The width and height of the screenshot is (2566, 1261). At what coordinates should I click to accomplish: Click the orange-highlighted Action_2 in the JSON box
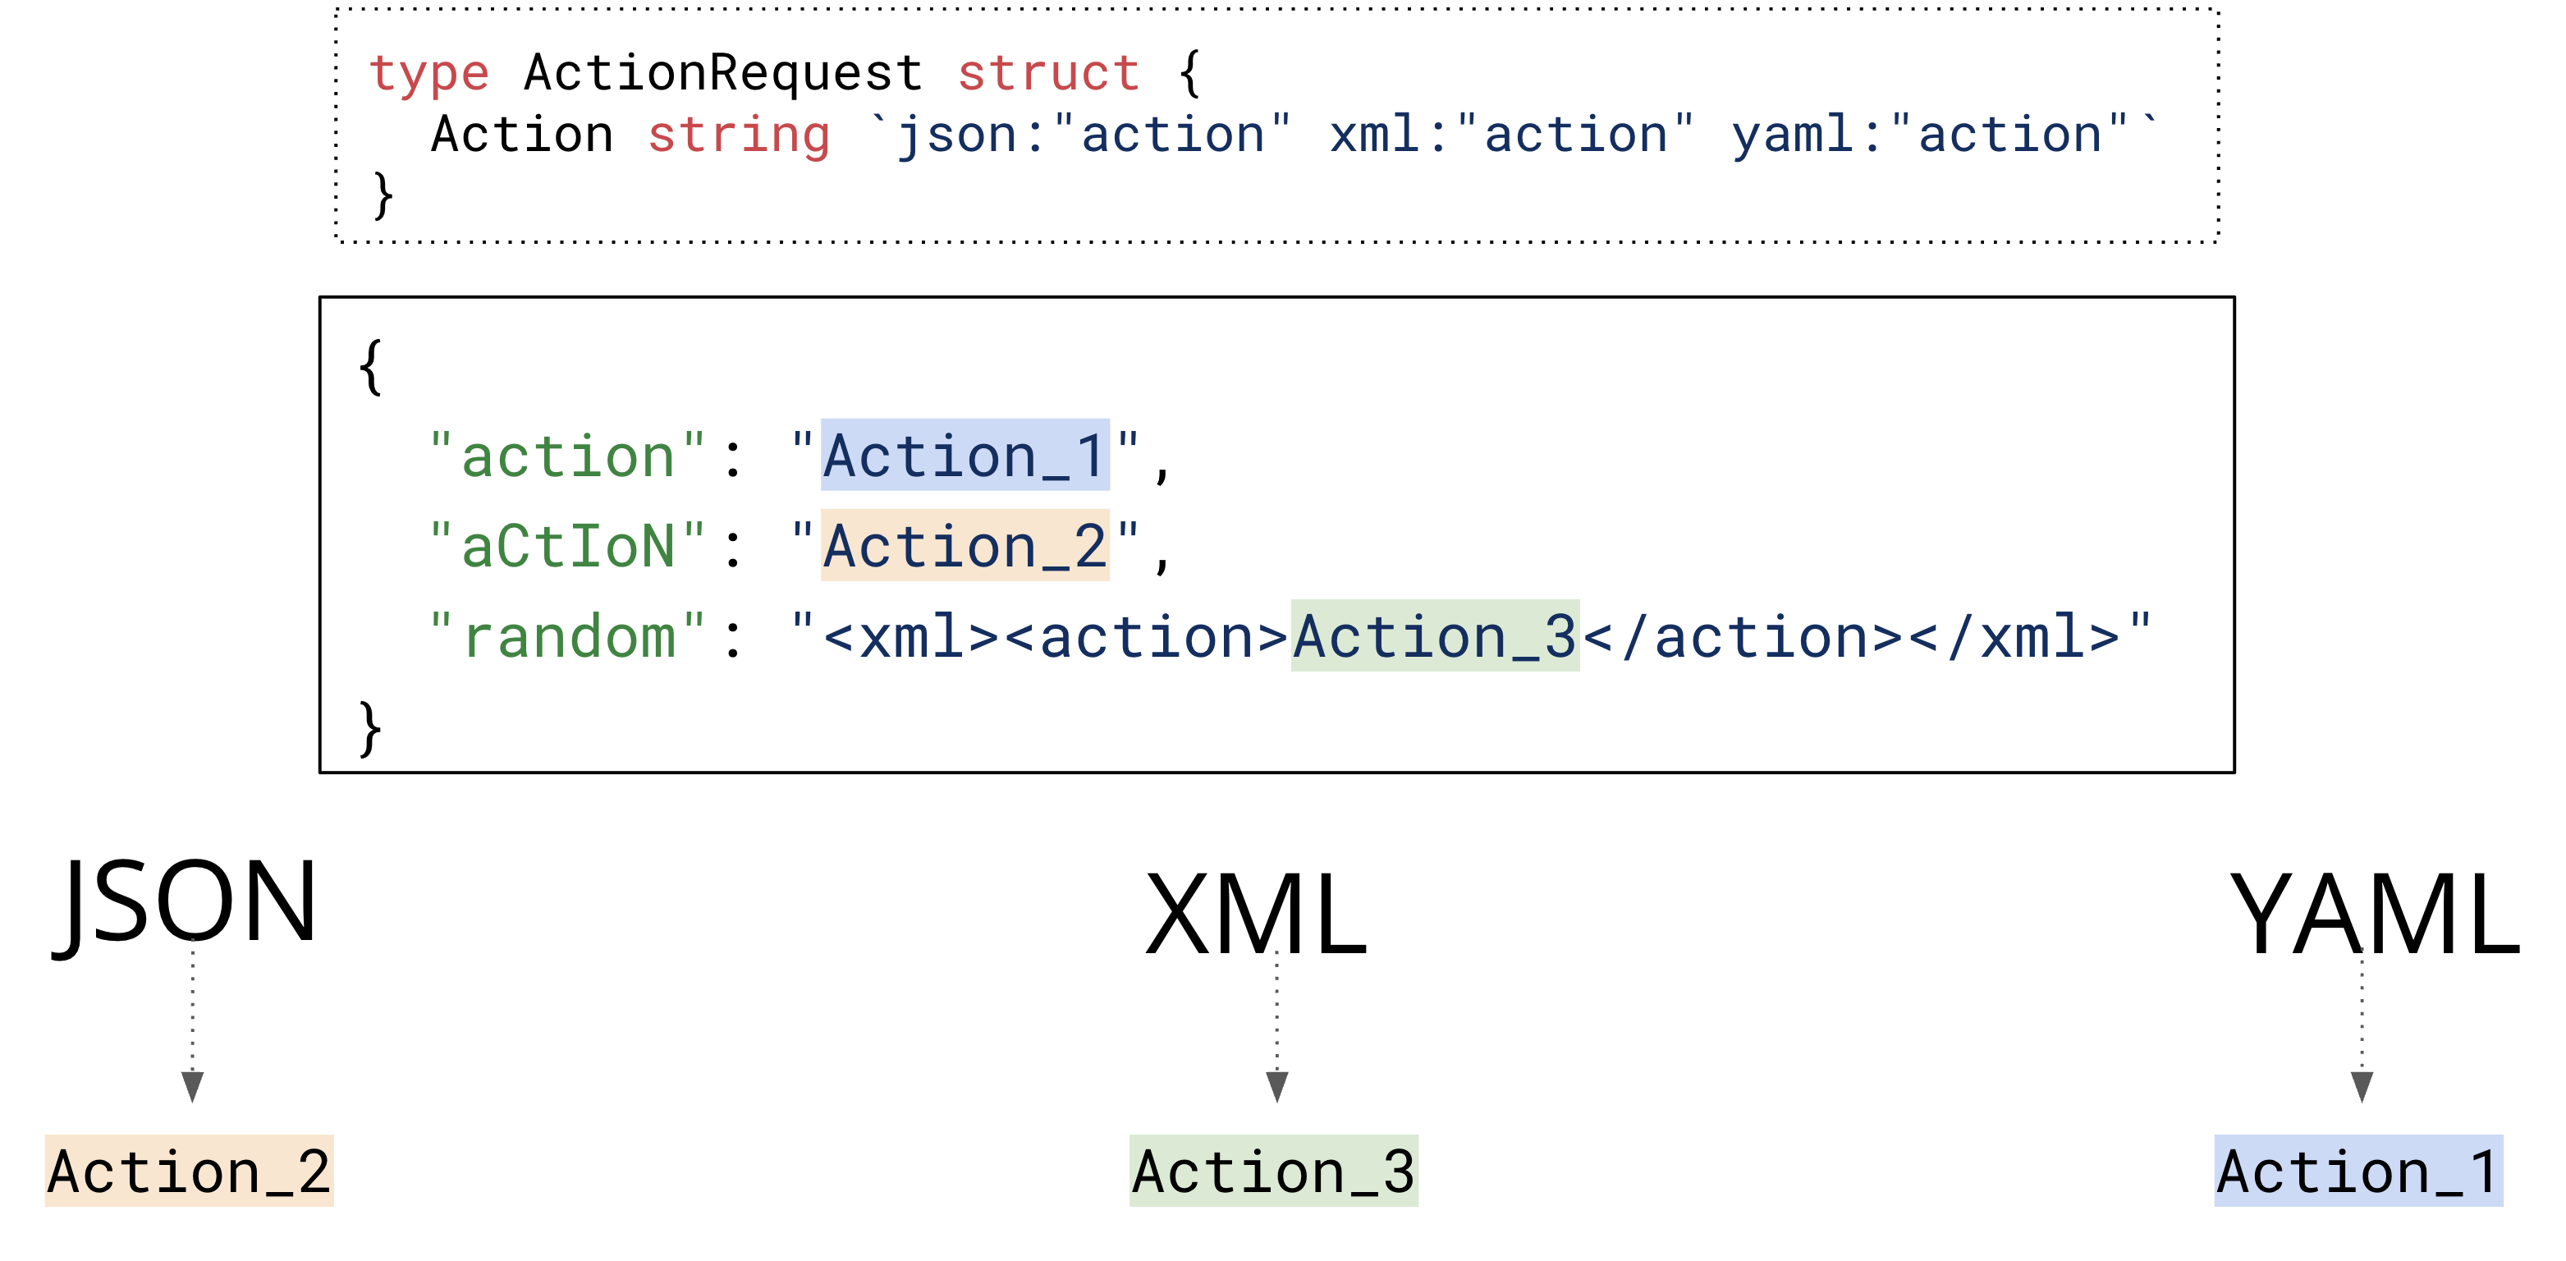[x=965, y=546]
